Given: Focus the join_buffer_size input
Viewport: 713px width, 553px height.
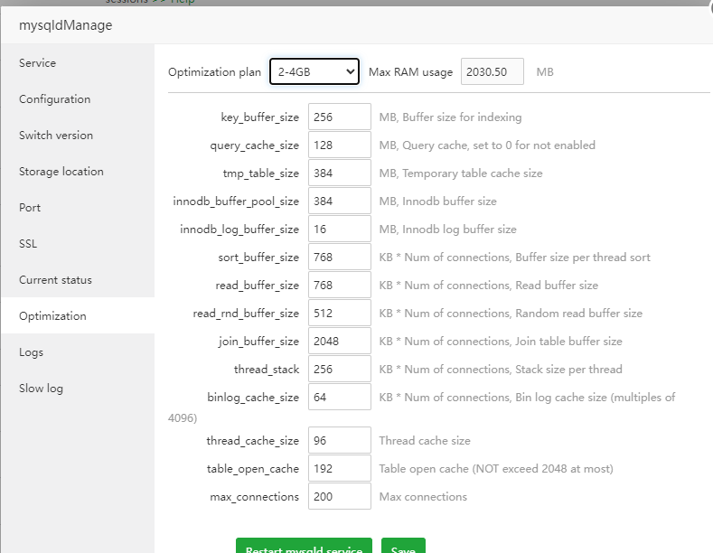Looking at the screenshot, I should 339,341.
